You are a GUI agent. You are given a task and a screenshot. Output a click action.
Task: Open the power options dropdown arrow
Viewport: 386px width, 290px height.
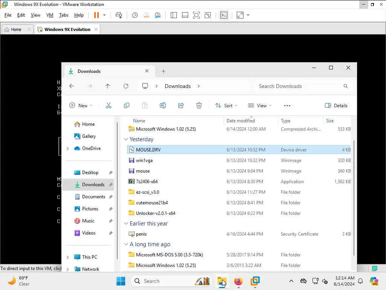point(104,15)
